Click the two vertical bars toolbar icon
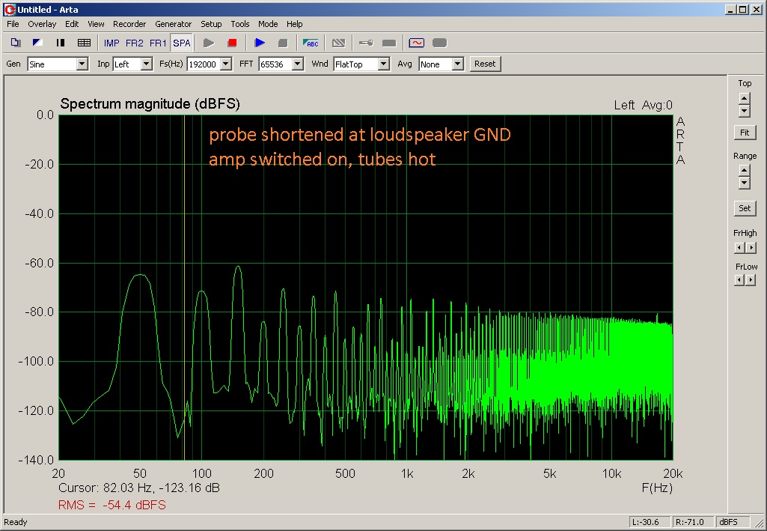The image size is (767, 531). coord(61,43)
